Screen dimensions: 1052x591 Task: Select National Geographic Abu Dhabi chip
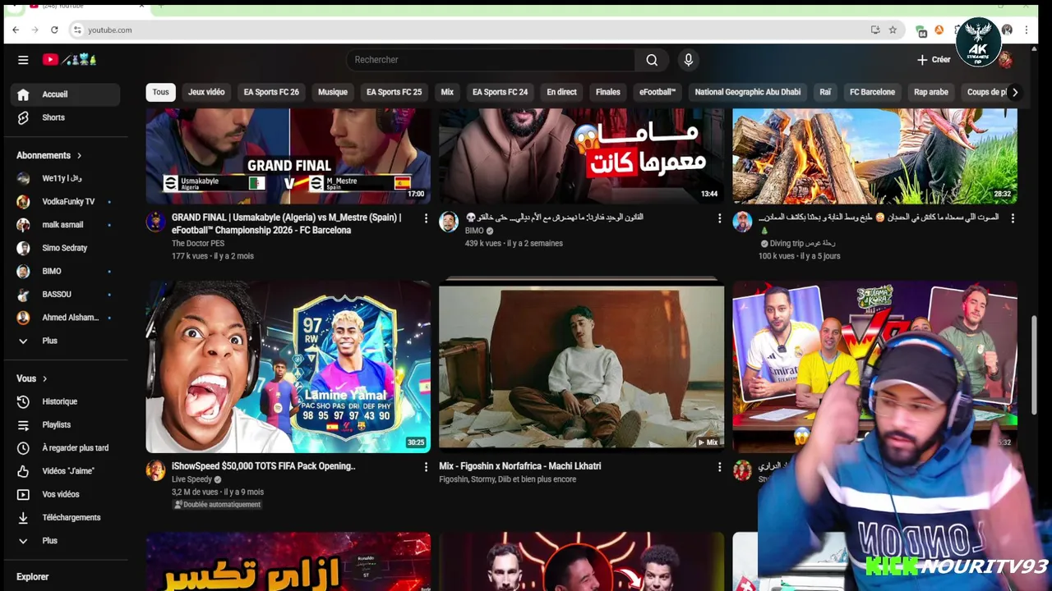[748, 92]
